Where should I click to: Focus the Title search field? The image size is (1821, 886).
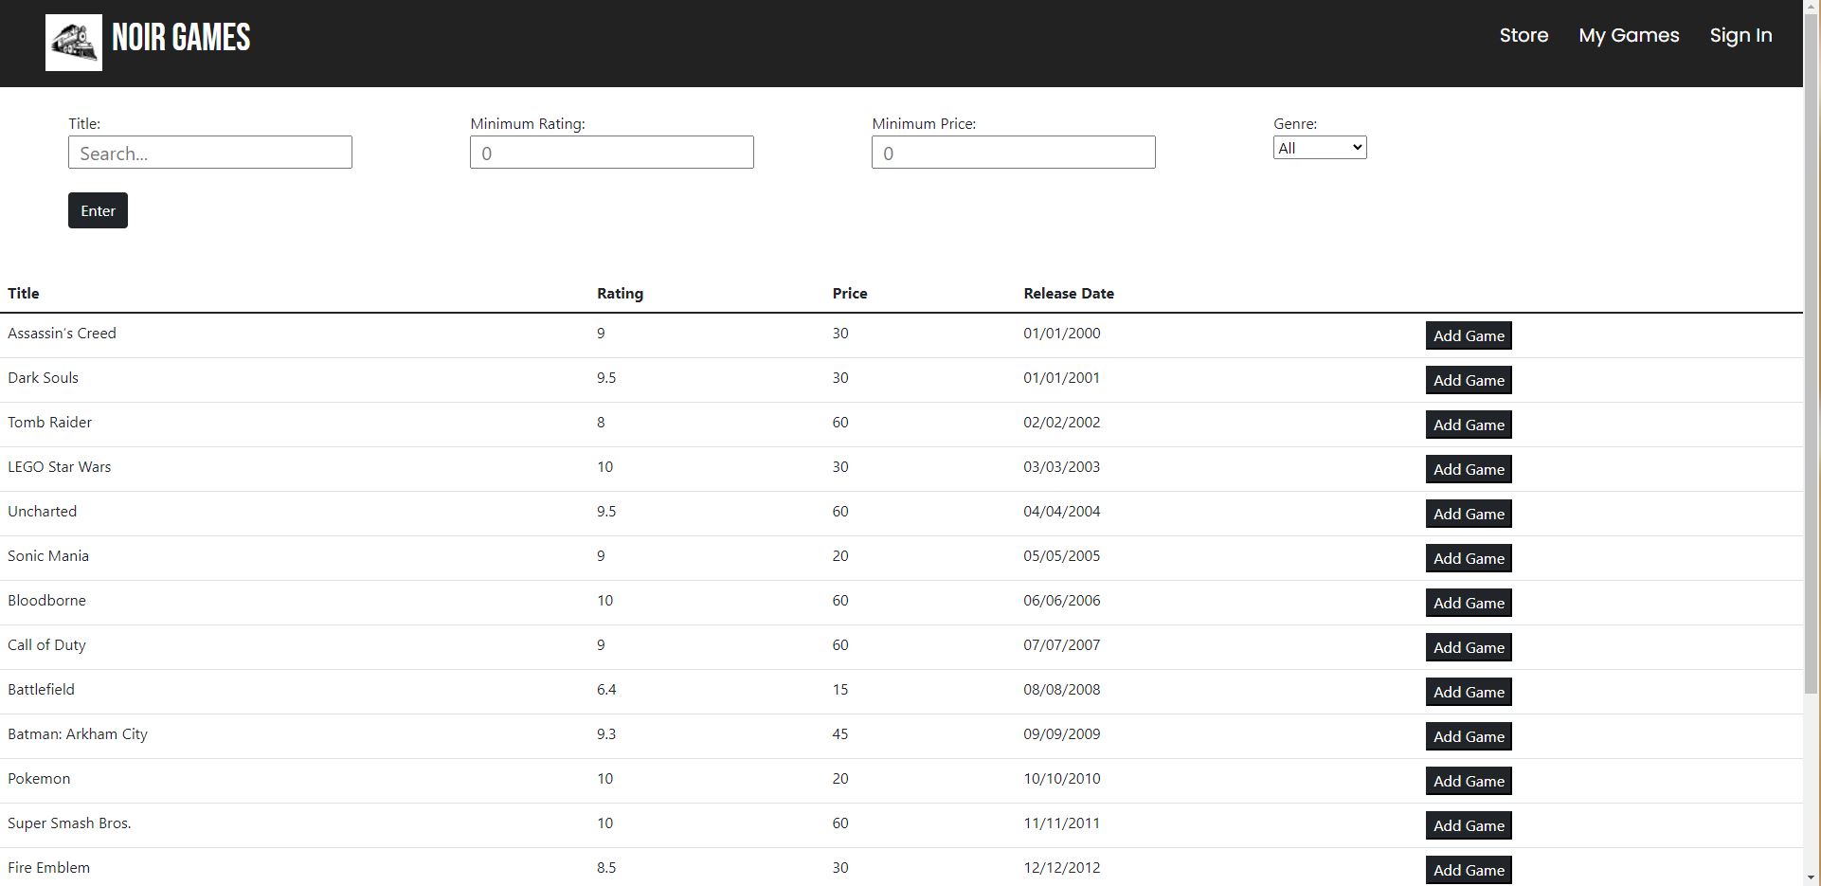(x=210, y=153)
